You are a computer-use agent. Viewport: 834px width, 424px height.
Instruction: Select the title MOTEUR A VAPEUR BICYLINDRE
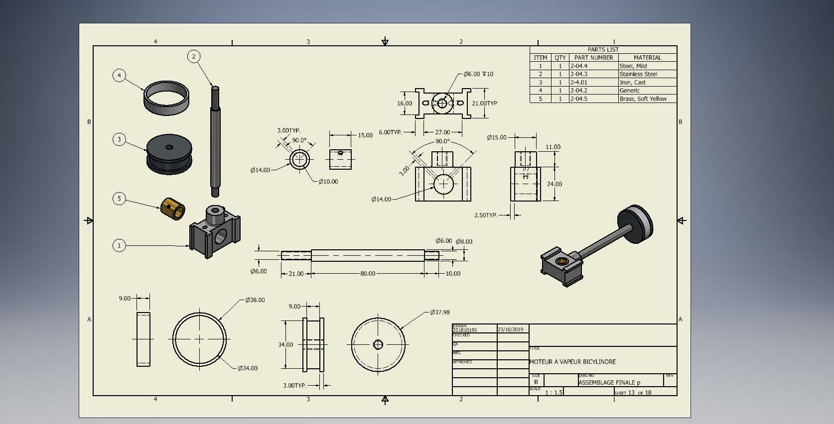coord(572,362)
